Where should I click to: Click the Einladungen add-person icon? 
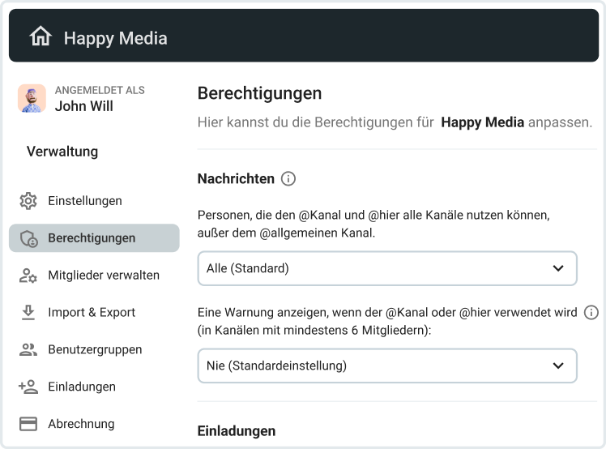[28, 387]
